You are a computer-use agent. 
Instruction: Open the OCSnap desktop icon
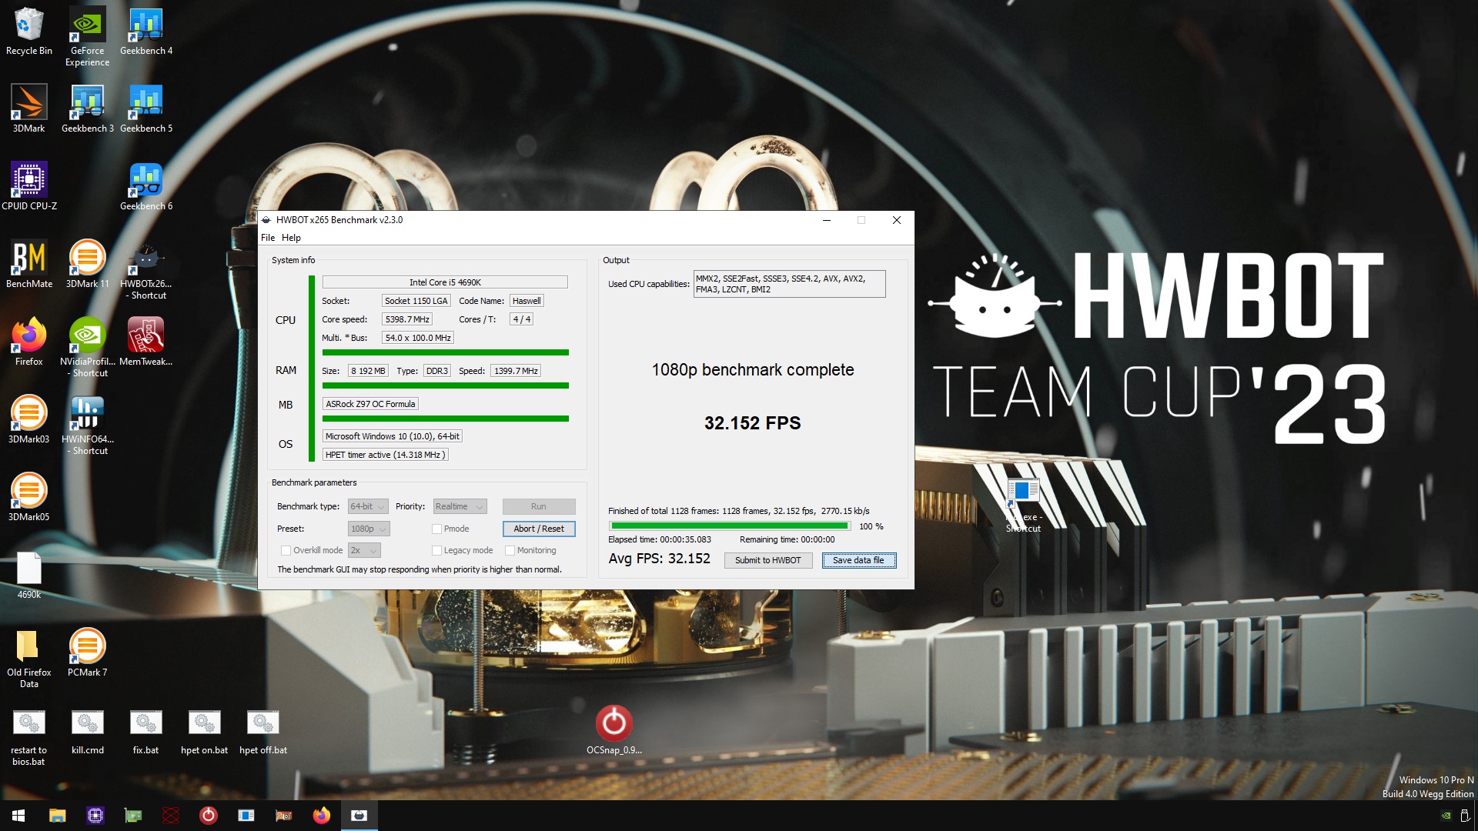614,729
